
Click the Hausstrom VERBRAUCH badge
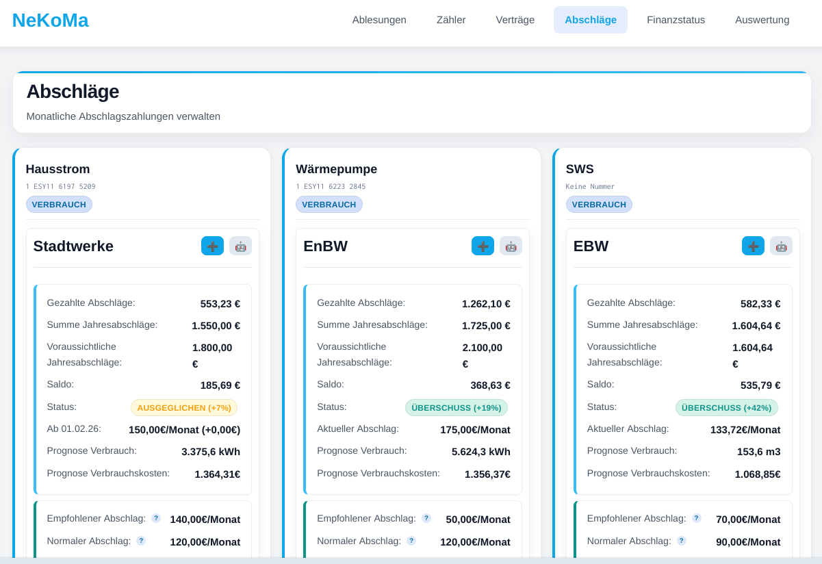click(x=59, y=205)
